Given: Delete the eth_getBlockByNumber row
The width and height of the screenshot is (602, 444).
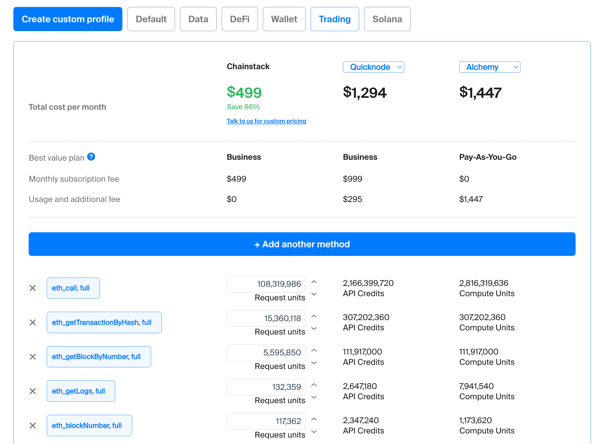Looking at the screenshot, I should (33, 357).
